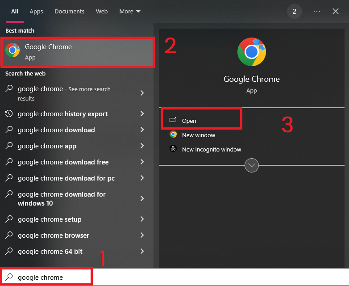
Task: Click the Incognito icon
Action: 173,149
